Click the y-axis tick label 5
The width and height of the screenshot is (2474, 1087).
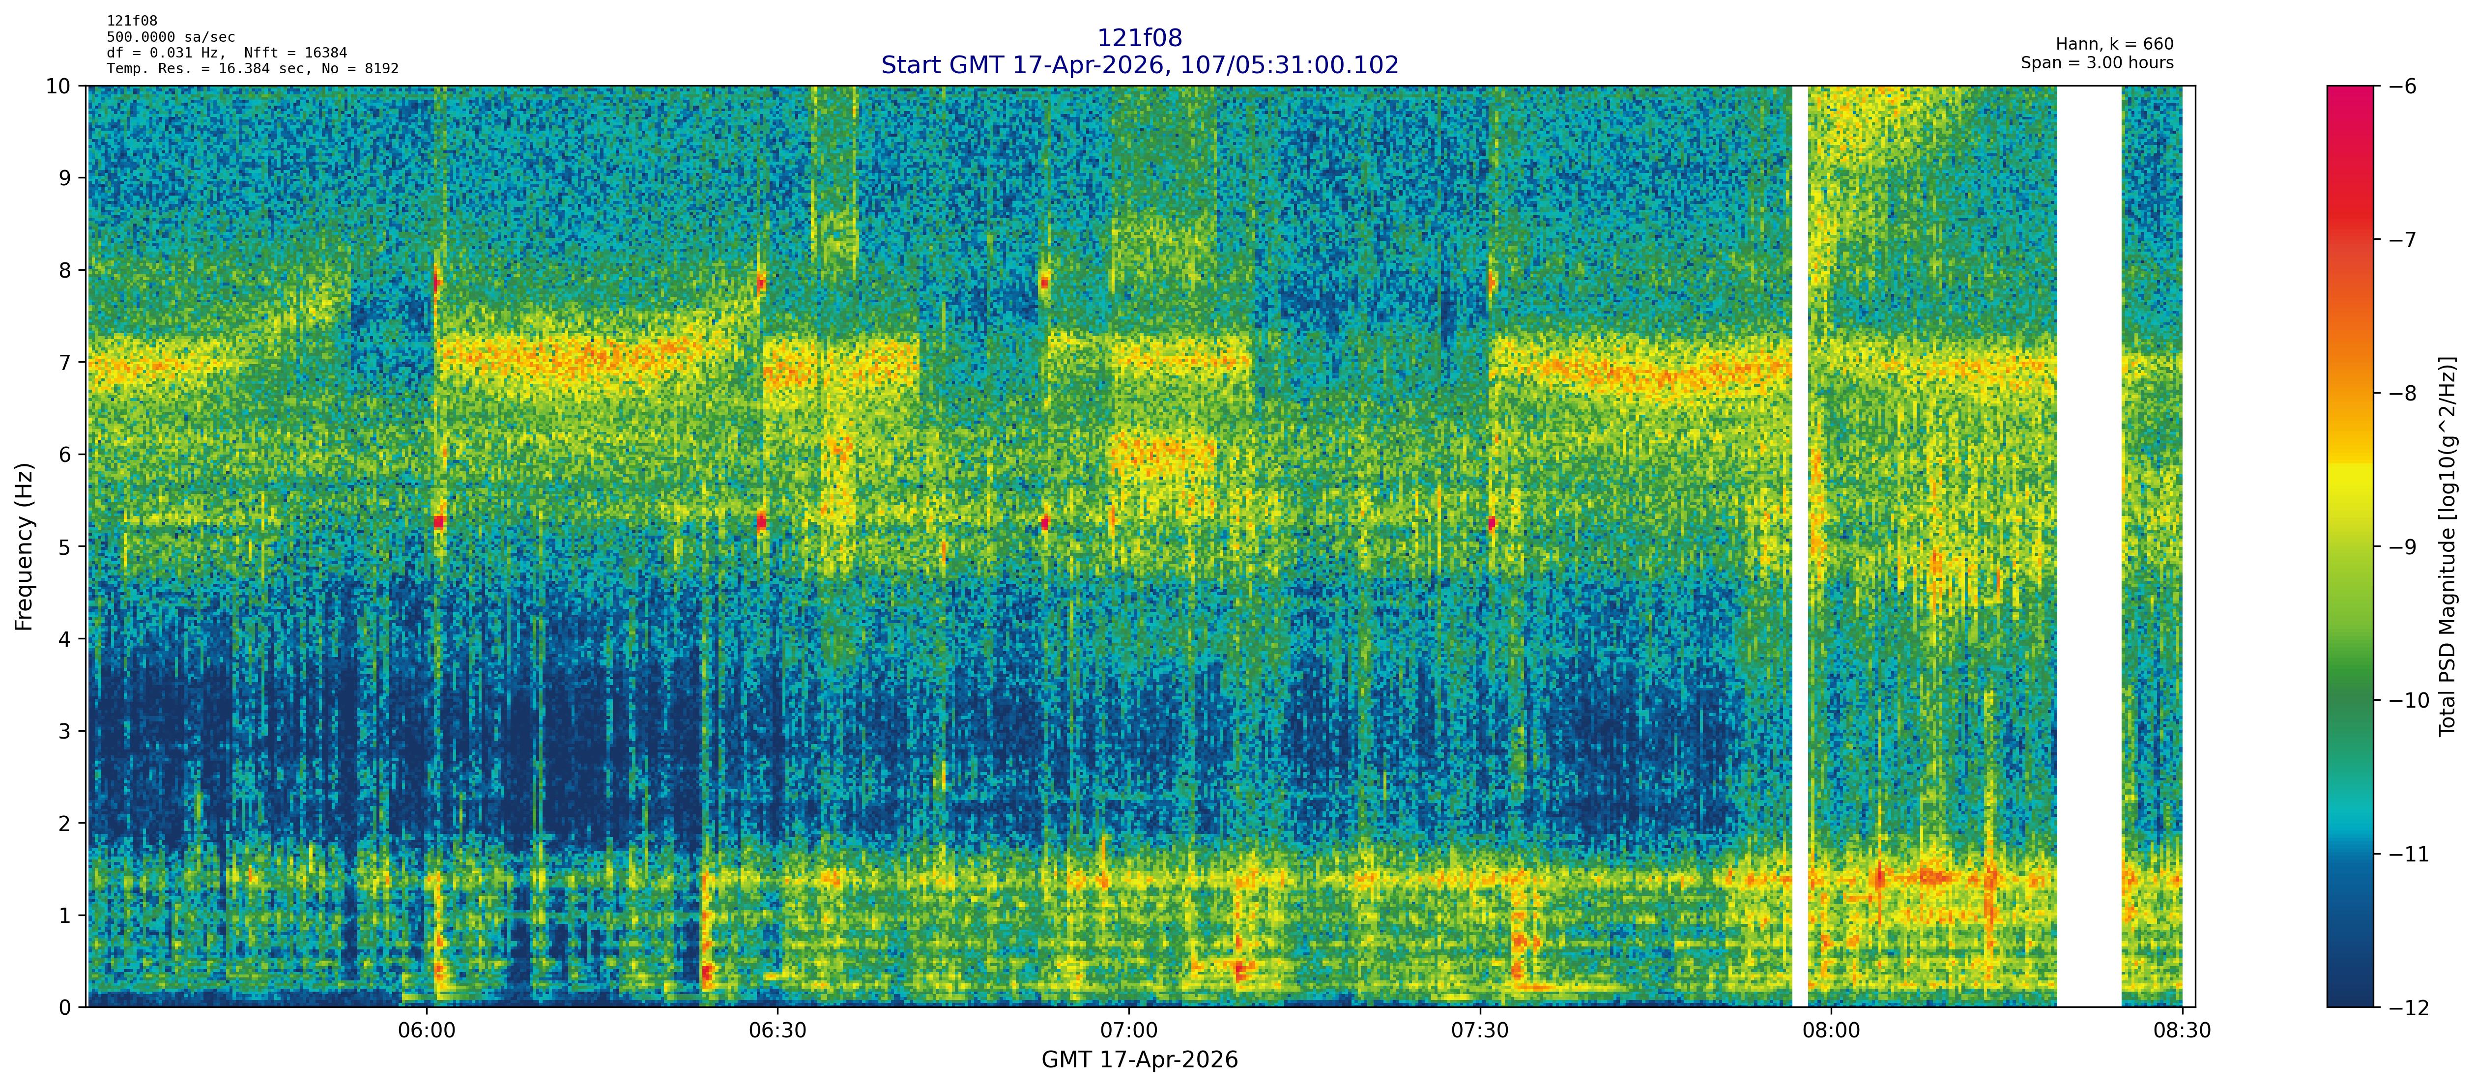pyautogui.click(x=64, y=547)
